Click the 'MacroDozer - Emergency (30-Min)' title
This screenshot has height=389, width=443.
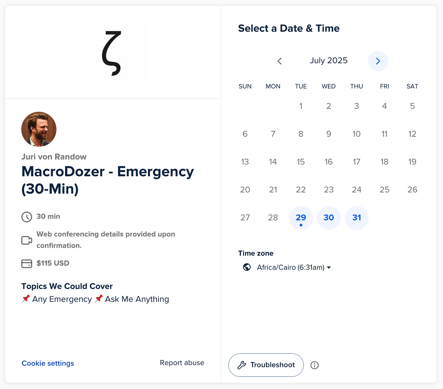click(107, 180)
